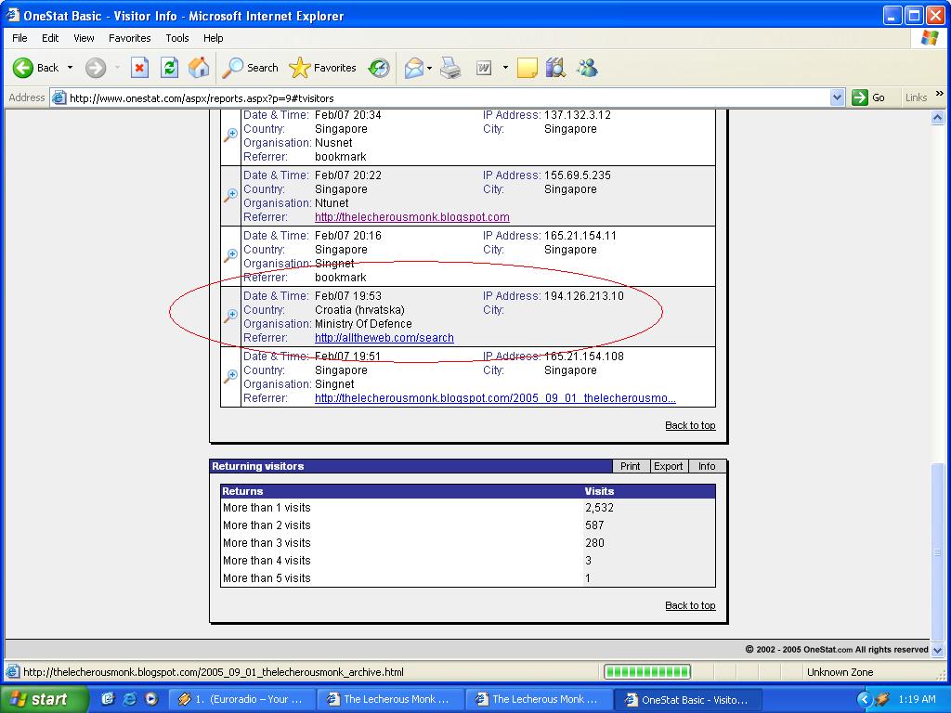This screenshot has height=713, width=951.
Task: Click the page icon in the Address bar
Action: 59,97
